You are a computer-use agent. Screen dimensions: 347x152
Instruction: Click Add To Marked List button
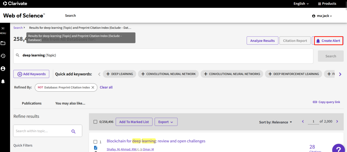[134, 122]
